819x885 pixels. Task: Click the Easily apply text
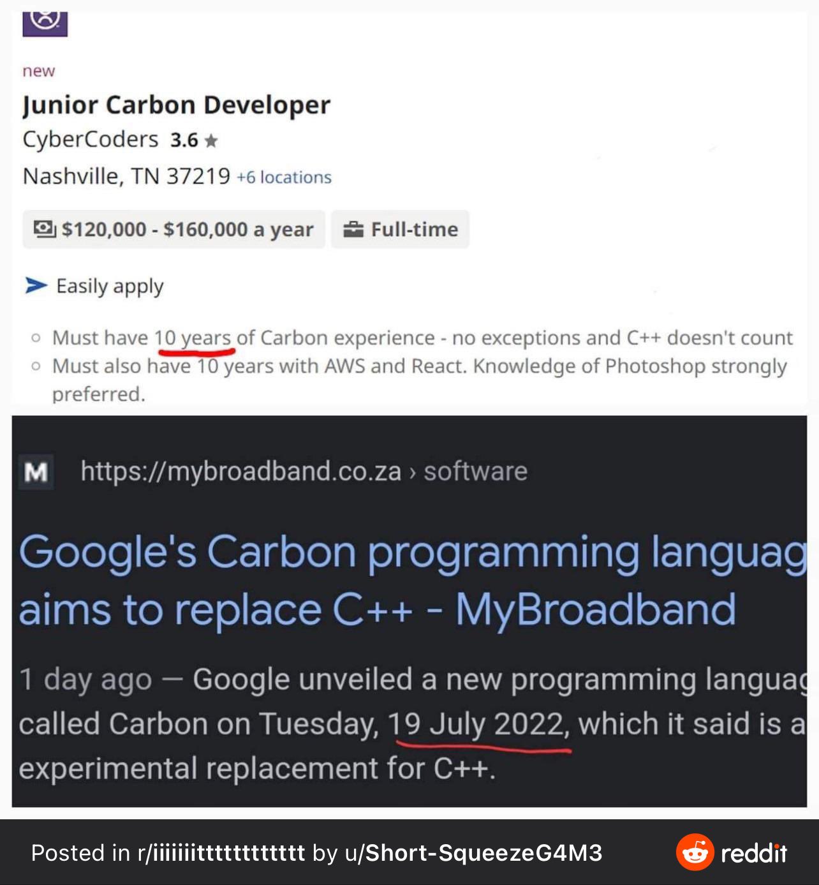point(110,286)
